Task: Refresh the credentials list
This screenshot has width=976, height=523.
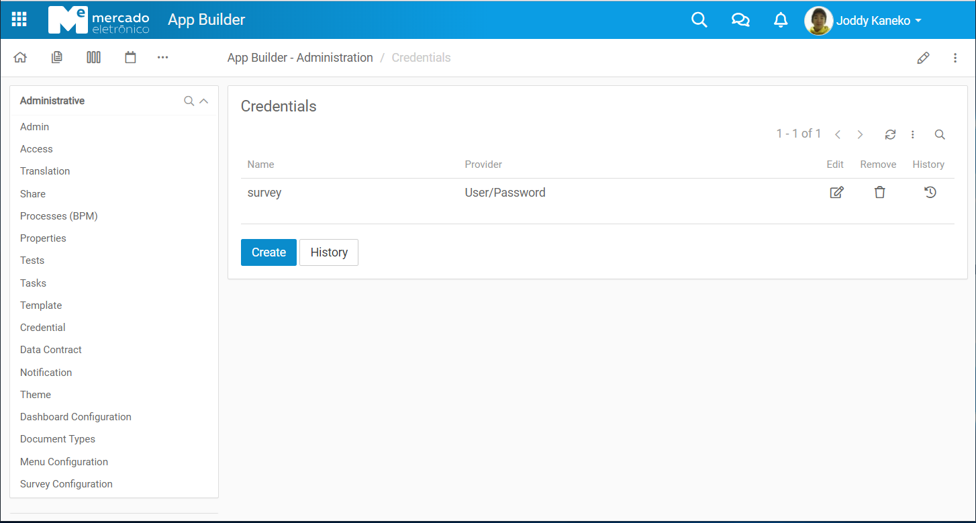Action: [x=890, y=134]
